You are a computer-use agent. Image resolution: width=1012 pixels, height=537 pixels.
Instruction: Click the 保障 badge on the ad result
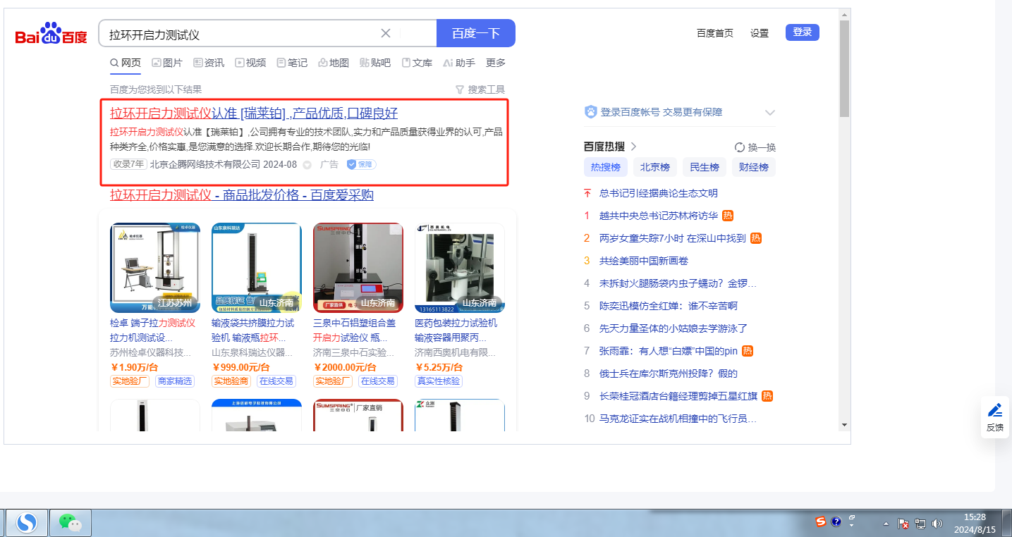(x=361, y=164)
